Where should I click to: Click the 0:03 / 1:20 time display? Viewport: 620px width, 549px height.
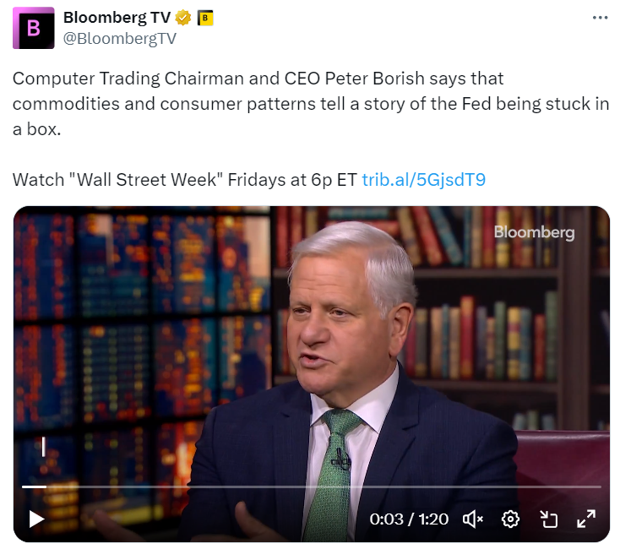409,519
